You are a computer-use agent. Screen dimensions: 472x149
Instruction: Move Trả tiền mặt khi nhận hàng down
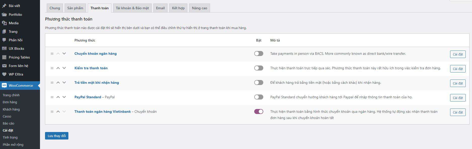64,82
